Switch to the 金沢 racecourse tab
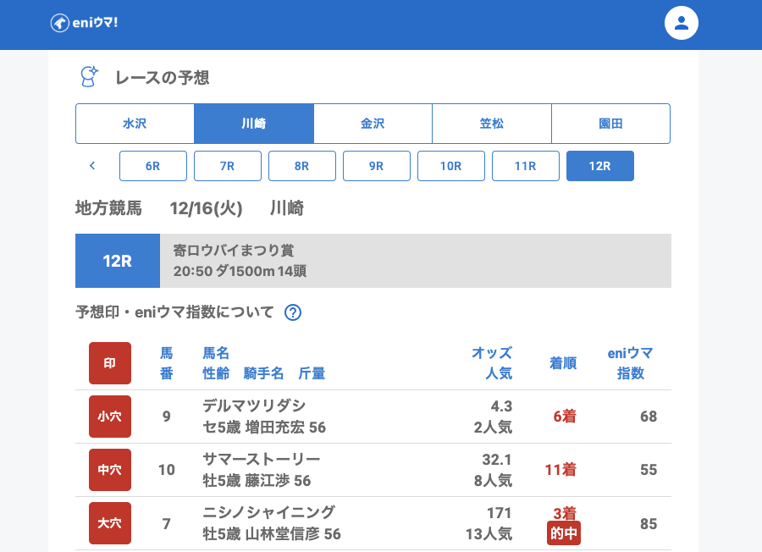The height and width of the screenshot is (552, 762). tap(373, 124)
